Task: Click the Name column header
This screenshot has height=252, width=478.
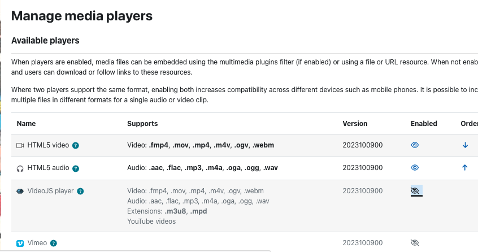Action: [26, 123]
